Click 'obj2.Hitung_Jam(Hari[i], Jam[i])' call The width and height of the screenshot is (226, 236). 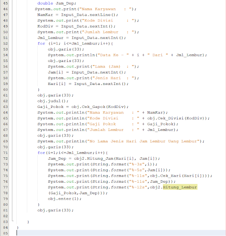point(116,158)
